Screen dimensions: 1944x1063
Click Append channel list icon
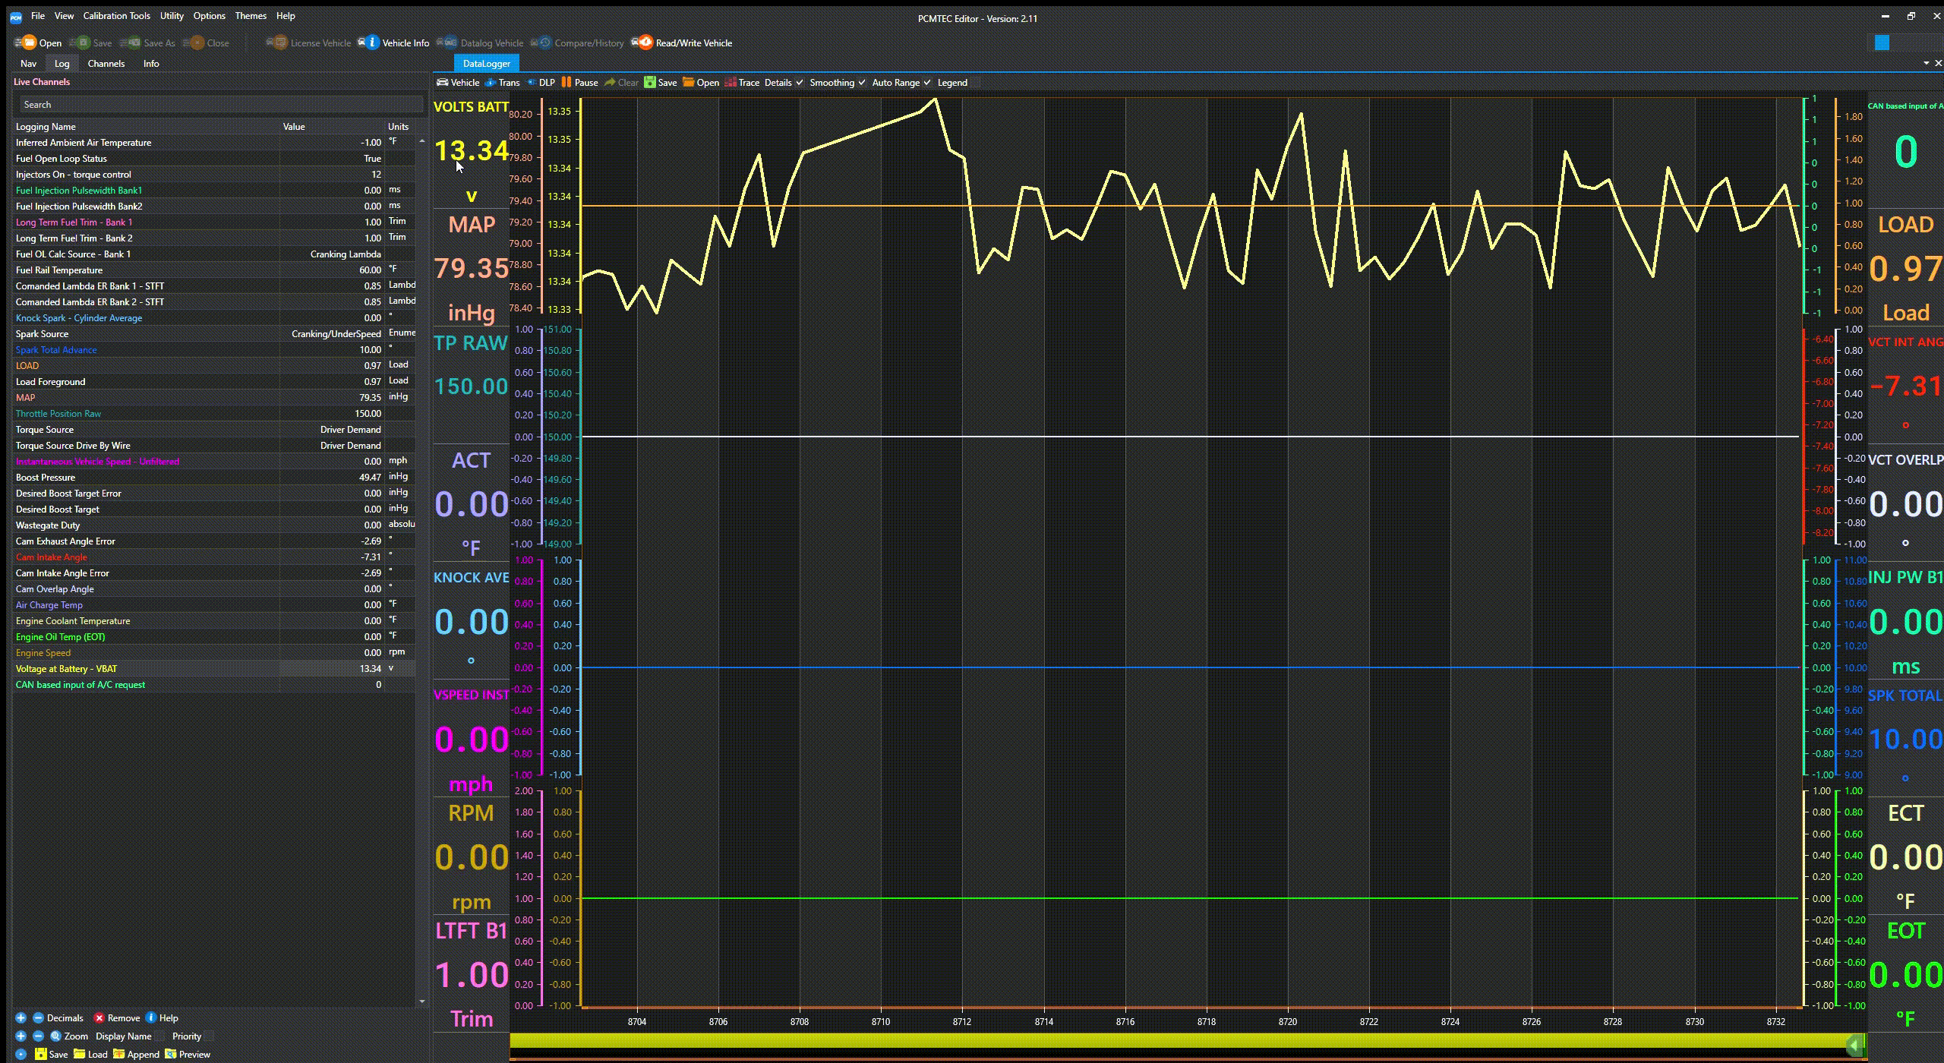[119, 1055]
